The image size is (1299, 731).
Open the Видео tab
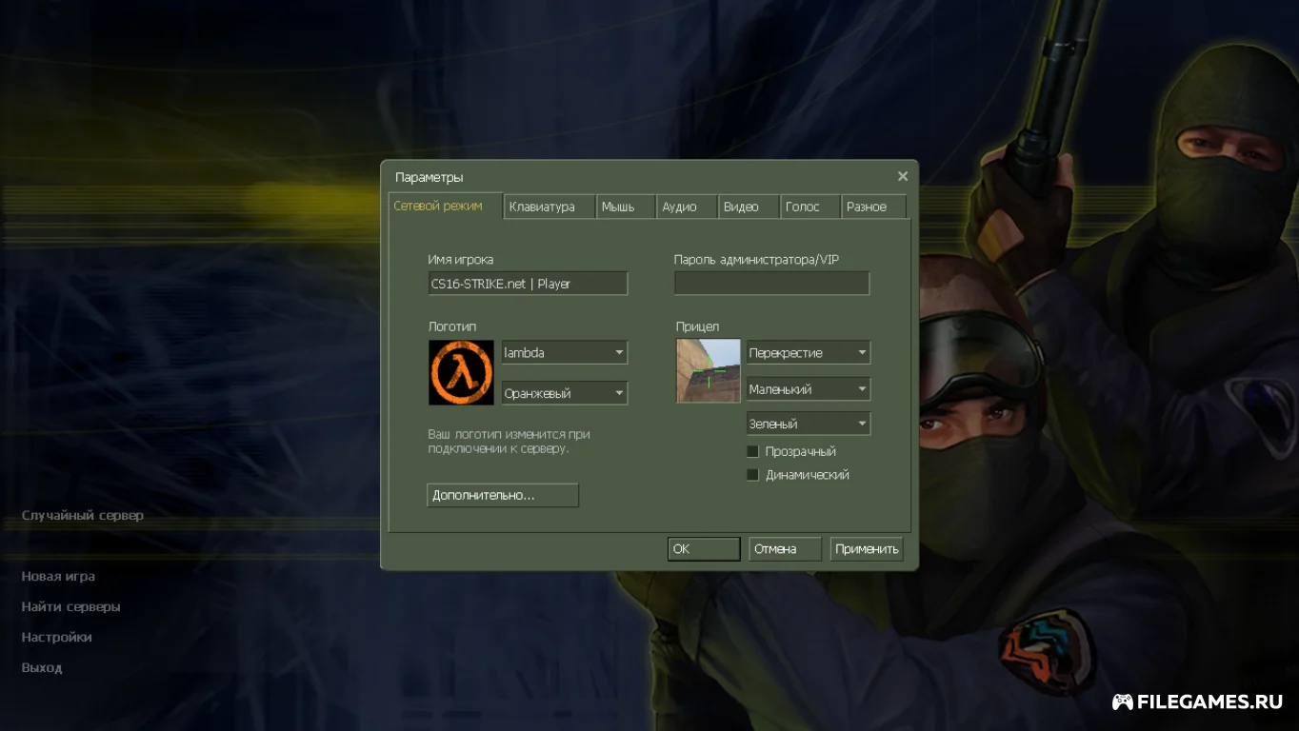point(749,207)
